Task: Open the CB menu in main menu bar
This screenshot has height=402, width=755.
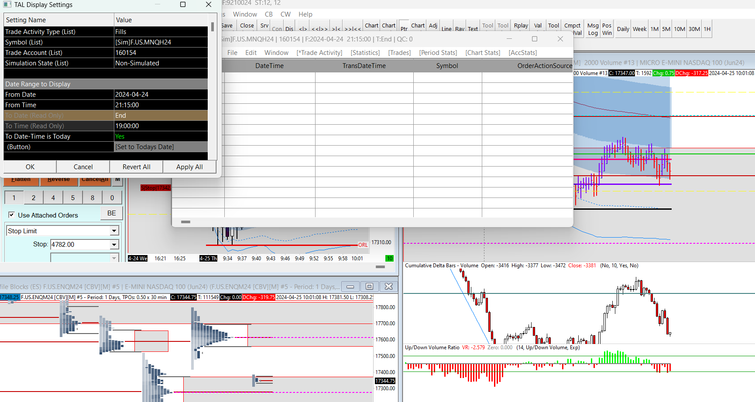Action: [x=269, y=14]
